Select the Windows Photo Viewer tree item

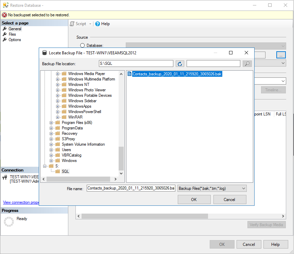tap(87, 90)
